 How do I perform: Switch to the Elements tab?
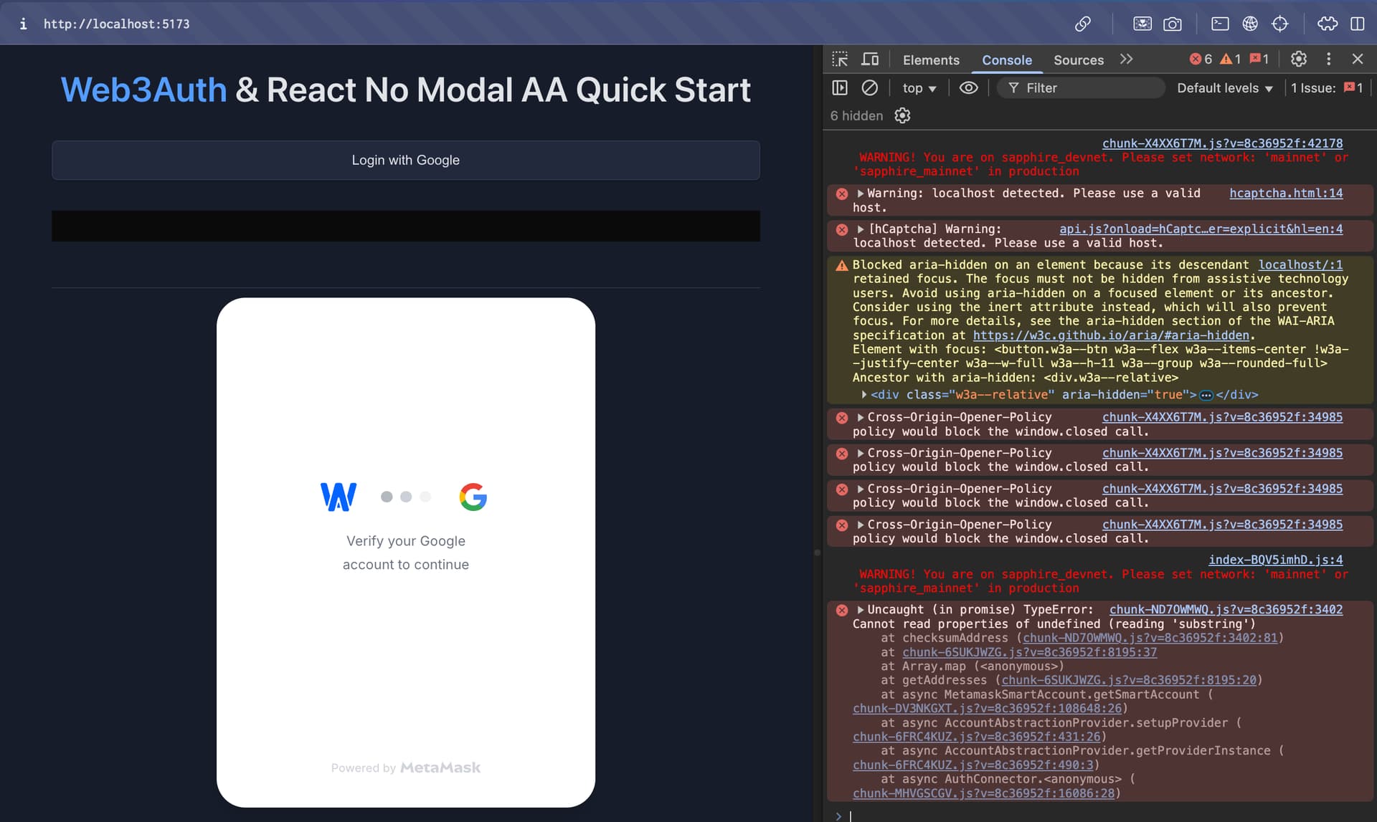(931, 60)
